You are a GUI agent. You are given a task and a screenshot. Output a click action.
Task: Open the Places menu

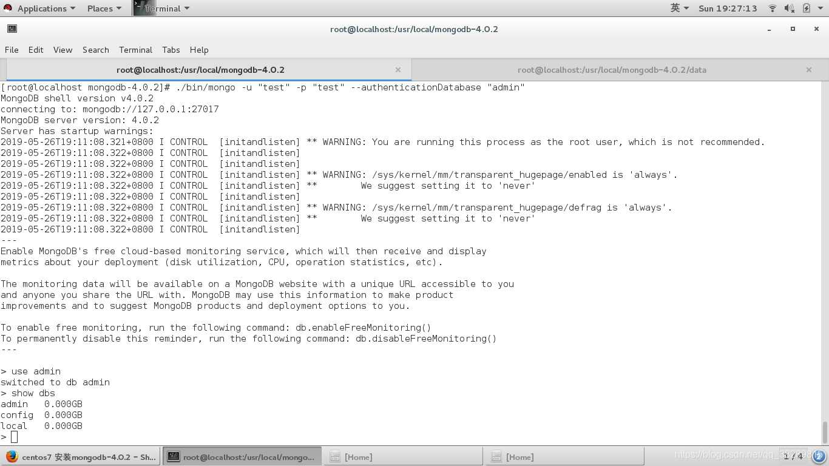[104, 8]
